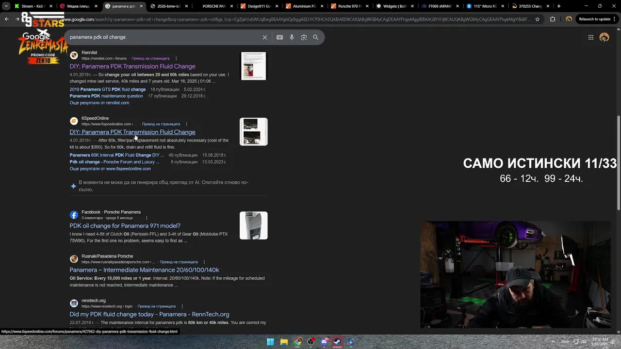Open more options for the Rusnak/Pasadena Porsche result

(x=204, y=262)
